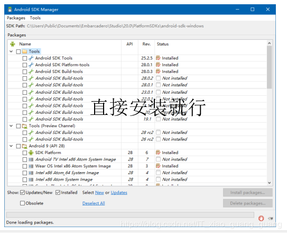Click the 25.2.5 revision cell
This screenshot has height=234, width=287.
click(x=147, y=58)
